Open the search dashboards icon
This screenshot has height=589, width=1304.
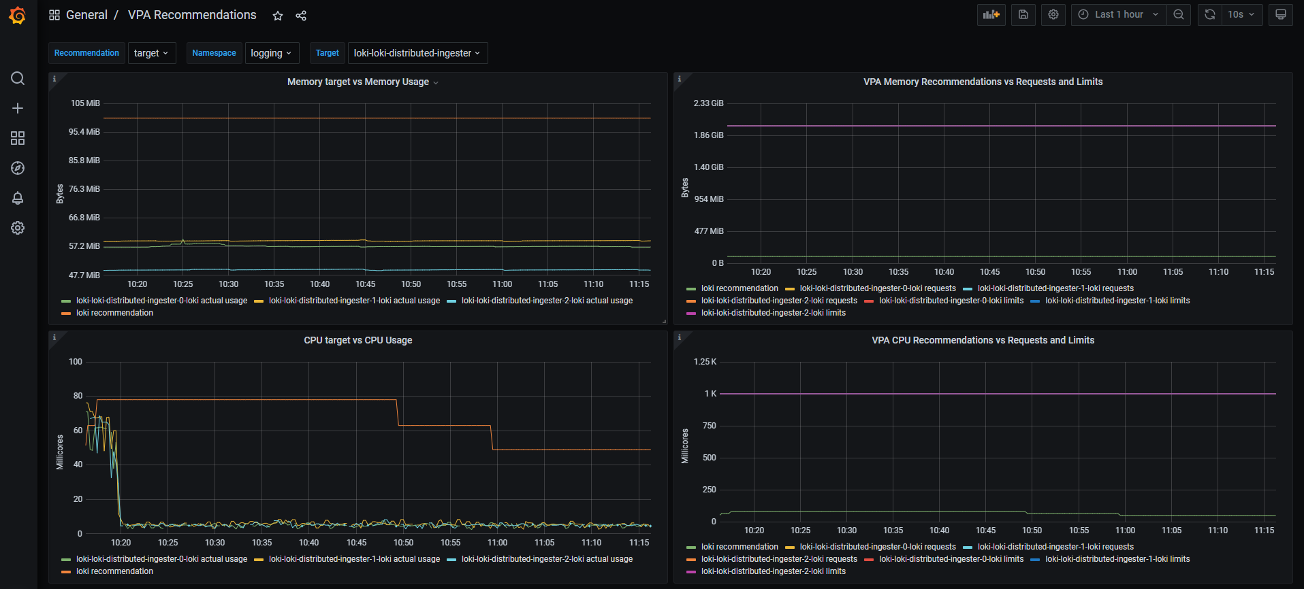(18, 78)
